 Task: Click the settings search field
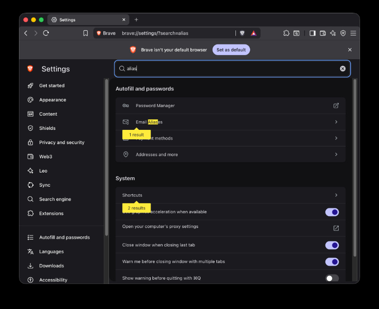232,69
